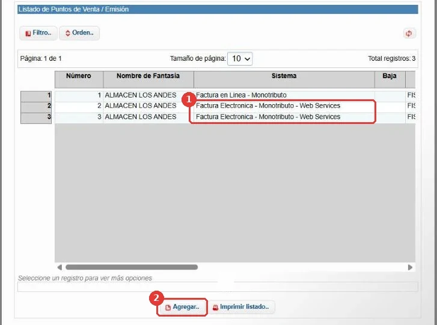Select row header number 3

click(x=36, y=118)
